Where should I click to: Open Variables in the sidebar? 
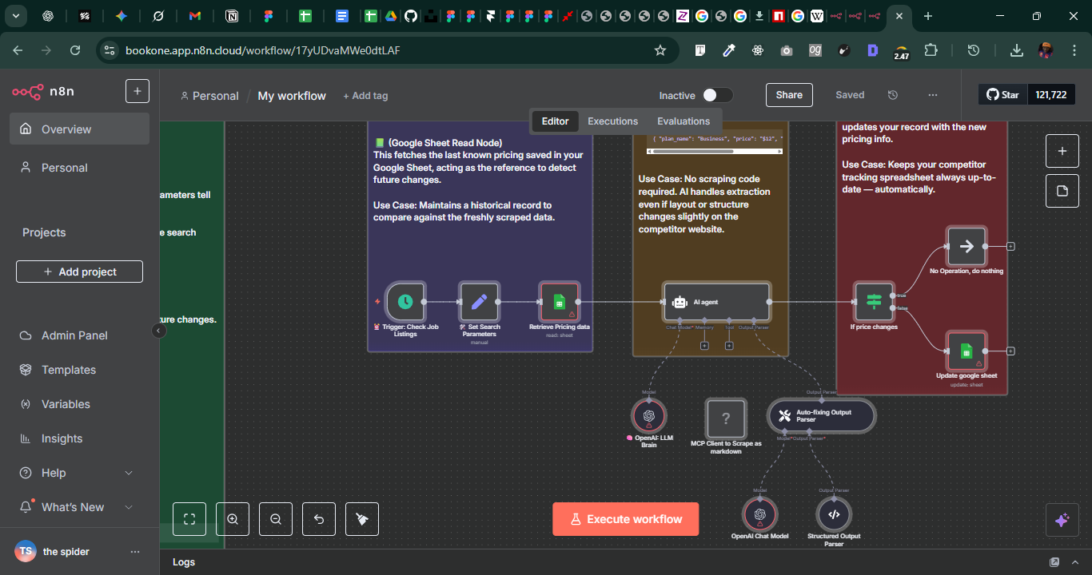coord(79,404)
